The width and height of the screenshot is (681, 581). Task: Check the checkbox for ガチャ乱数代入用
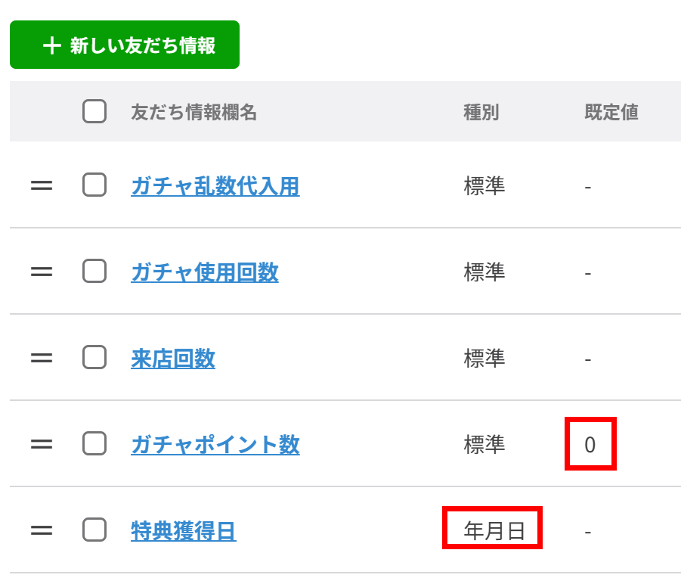94,185
